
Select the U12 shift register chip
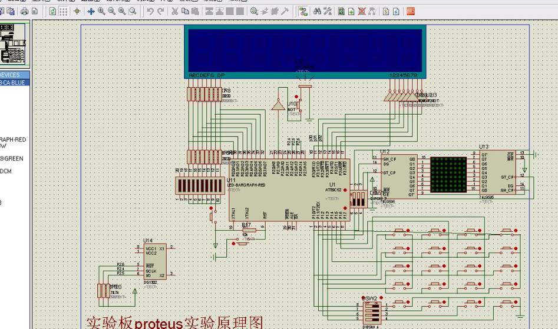[398, 177]
